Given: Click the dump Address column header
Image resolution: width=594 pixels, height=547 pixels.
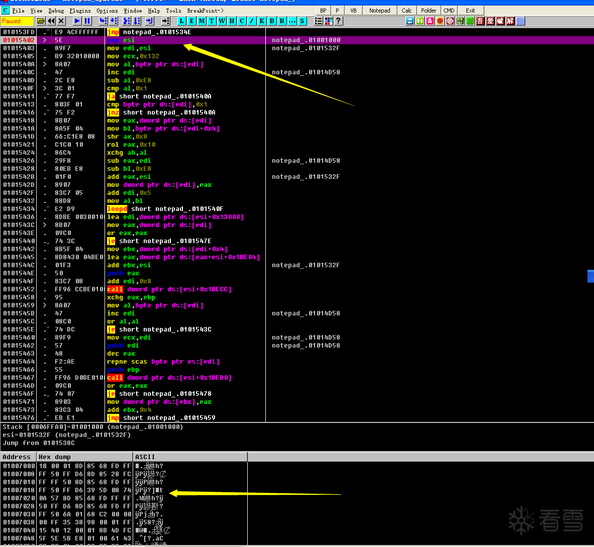Looking at the screenshot, I should 18,457.
